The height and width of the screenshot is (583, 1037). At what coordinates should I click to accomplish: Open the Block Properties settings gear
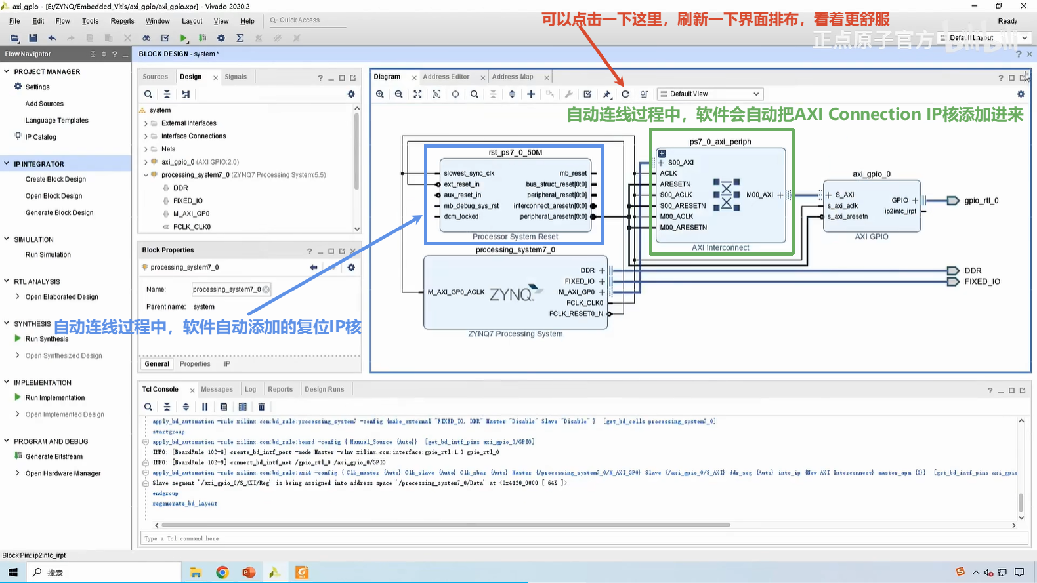[x=351, y=268]
